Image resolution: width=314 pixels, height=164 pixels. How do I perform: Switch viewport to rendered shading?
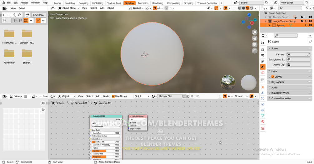252,8
